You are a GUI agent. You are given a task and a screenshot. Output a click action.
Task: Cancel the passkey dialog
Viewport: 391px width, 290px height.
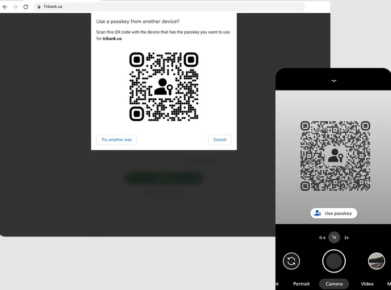[x=220, y=140]
